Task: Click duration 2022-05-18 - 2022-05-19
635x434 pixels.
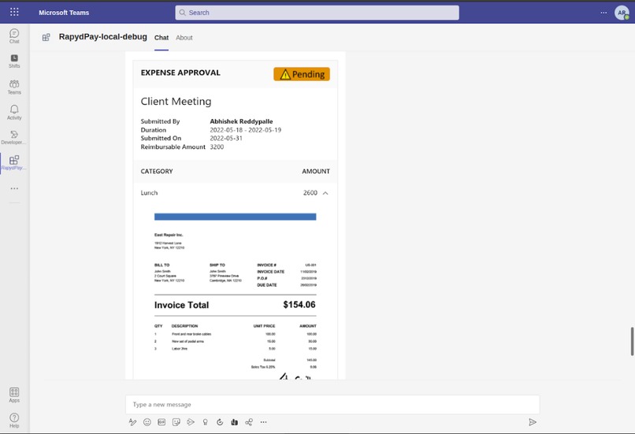Action: pyautogui.click(x=246, y=130)
